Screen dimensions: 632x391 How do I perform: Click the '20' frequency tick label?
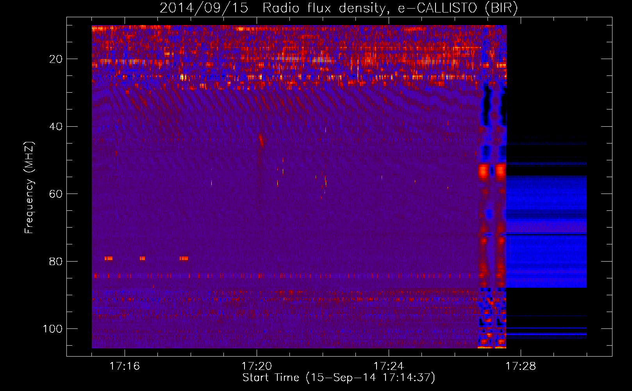[x=56, y=59]
